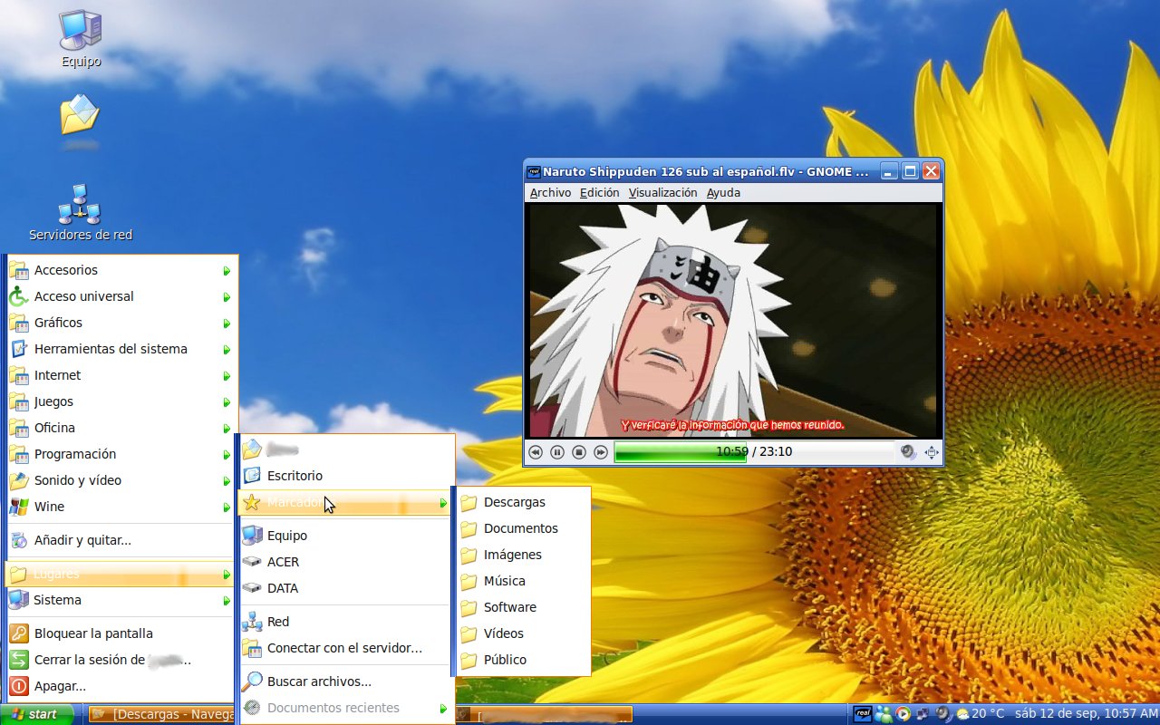Click the red Apagar power icon
Screen dimensions: 1160x725
coord(18,686)
